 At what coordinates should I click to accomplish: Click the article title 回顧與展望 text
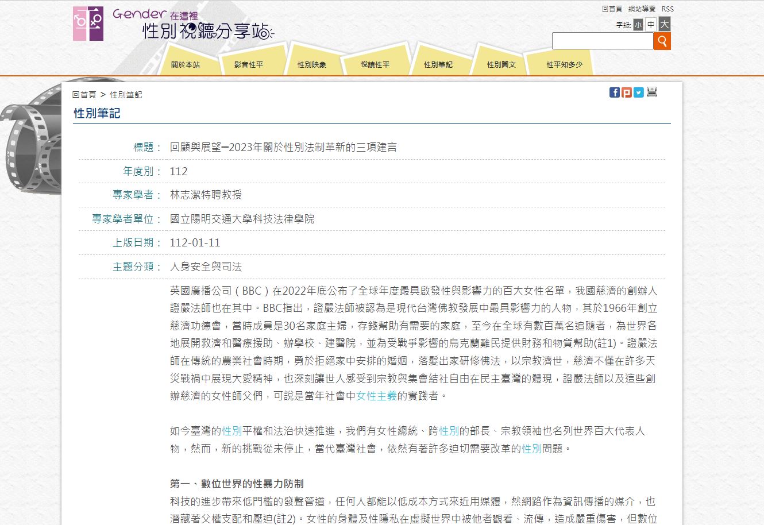[x=283, y=147]
